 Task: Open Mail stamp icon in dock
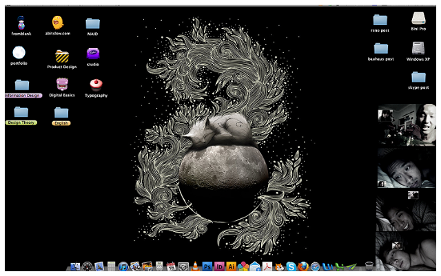point(99,266)
